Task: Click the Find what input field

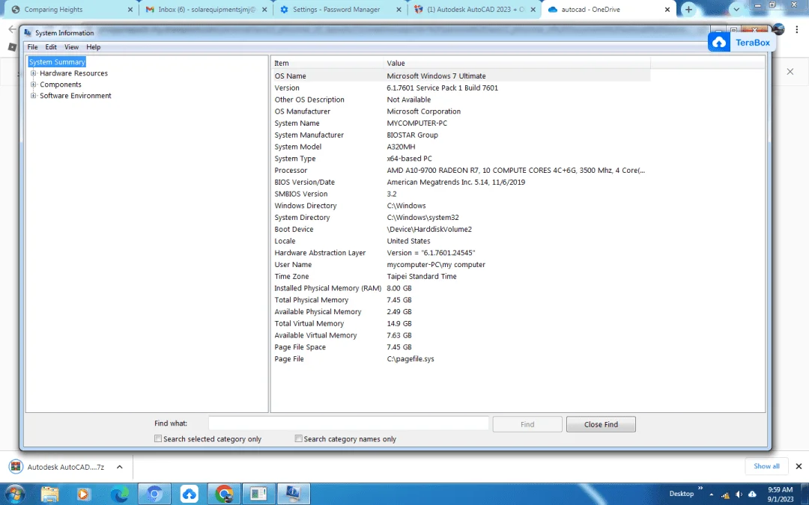Action: [348, 423]
